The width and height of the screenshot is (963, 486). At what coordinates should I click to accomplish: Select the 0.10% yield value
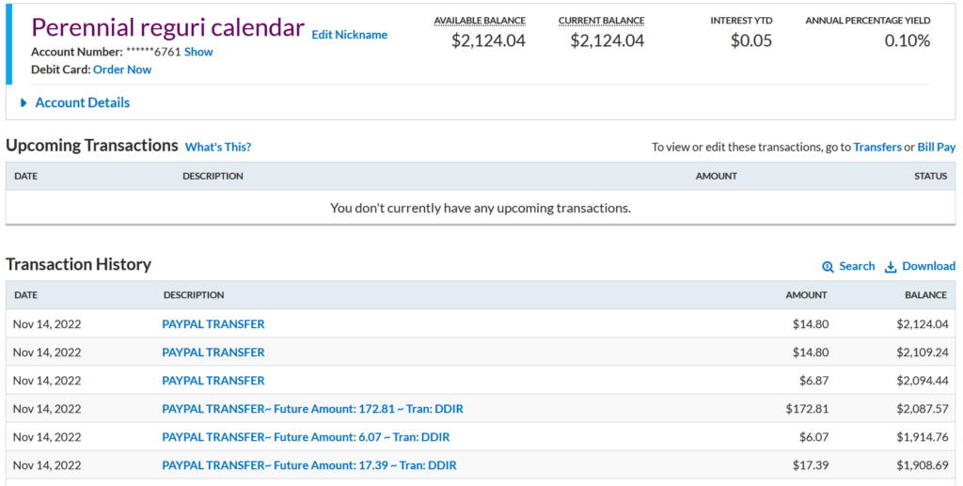coord(908,41)
